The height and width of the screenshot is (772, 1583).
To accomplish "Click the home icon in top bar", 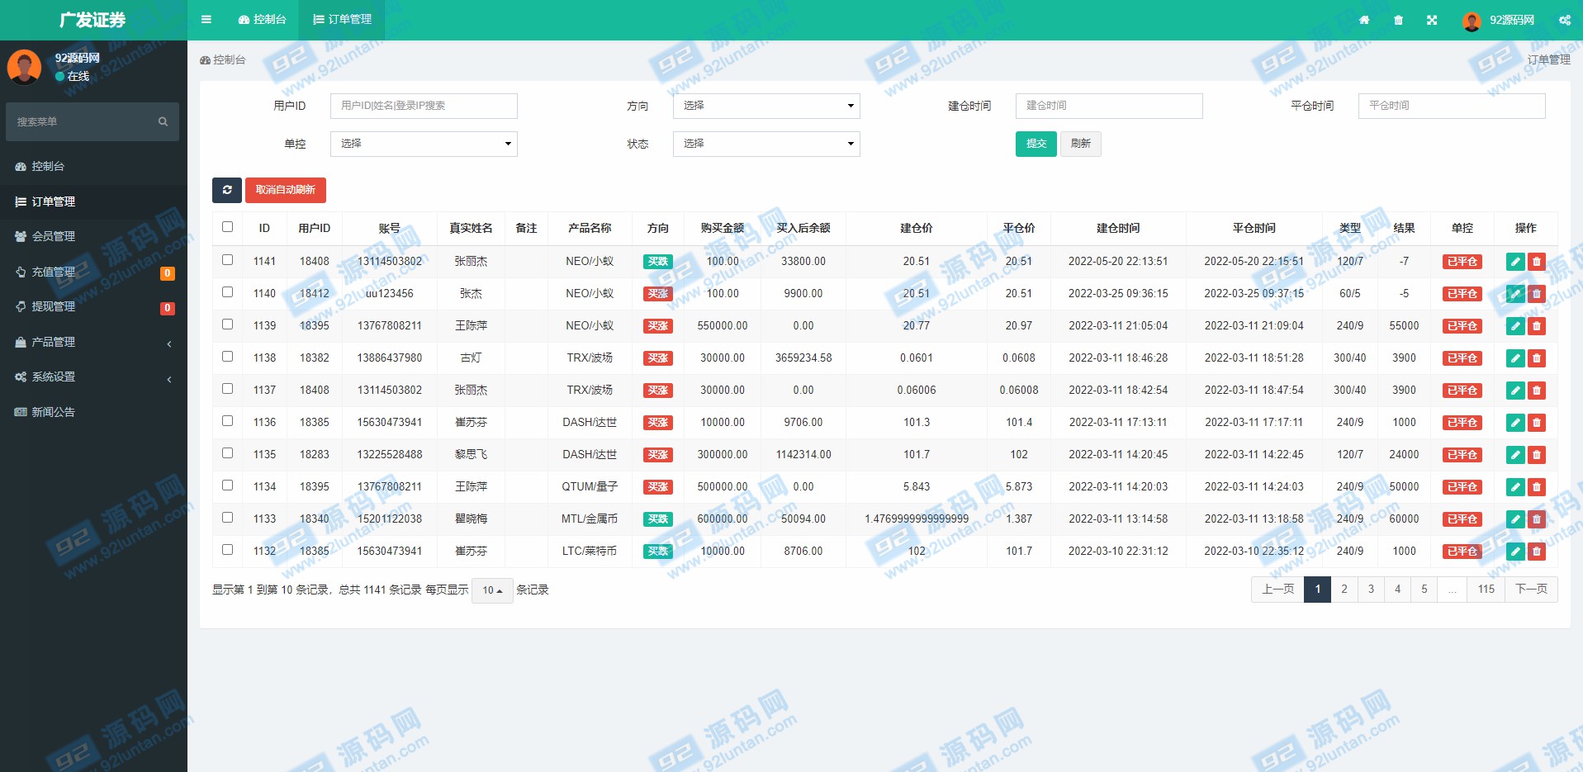I will (1364, 20).
